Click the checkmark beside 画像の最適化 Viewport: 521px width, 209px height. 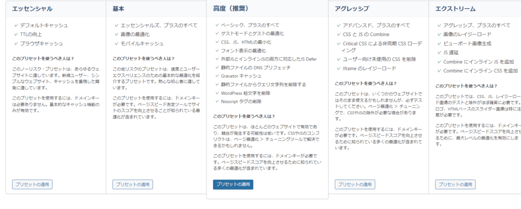point(117,34)
